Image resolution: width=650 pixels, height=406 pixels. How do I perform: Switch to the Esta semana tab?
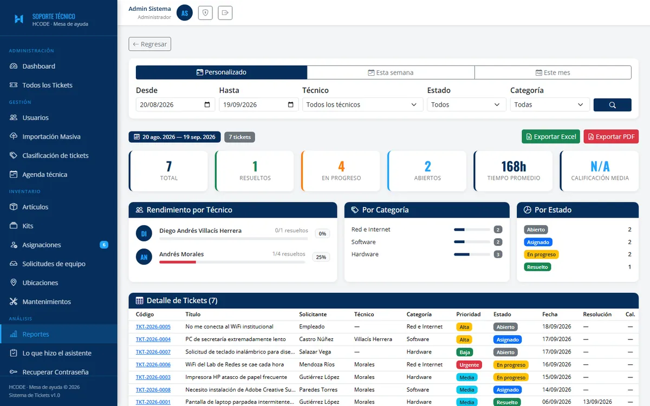391,73
